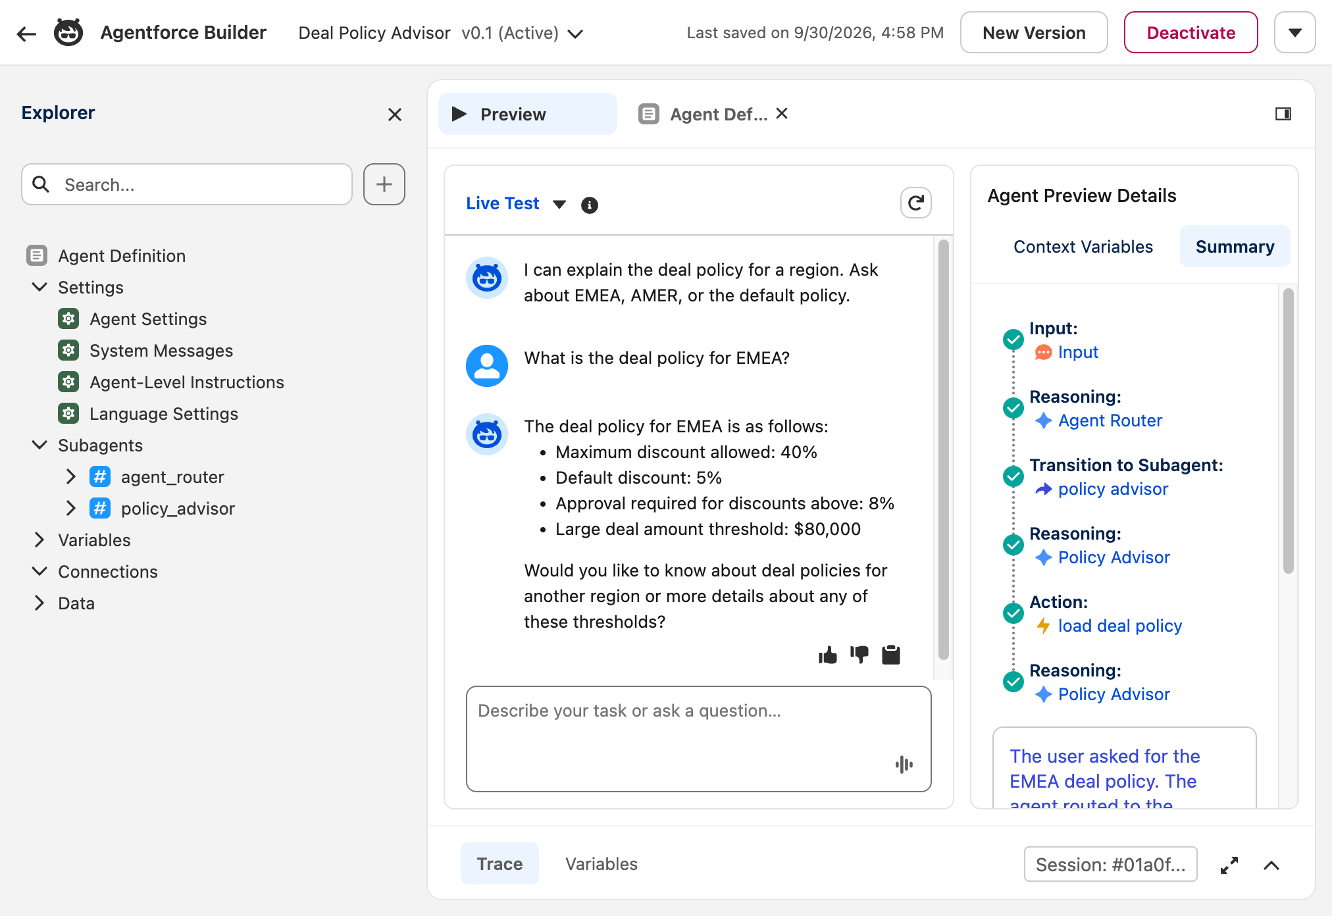This screenshot has width=1332, height=916.
Task: Open the Context Variables tab
Action: point(1083,246)
